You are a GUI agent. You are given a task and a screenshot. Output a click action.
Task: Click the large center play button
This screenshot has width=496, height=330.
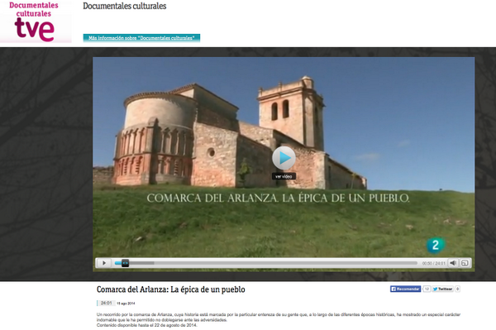click(284, 158)
